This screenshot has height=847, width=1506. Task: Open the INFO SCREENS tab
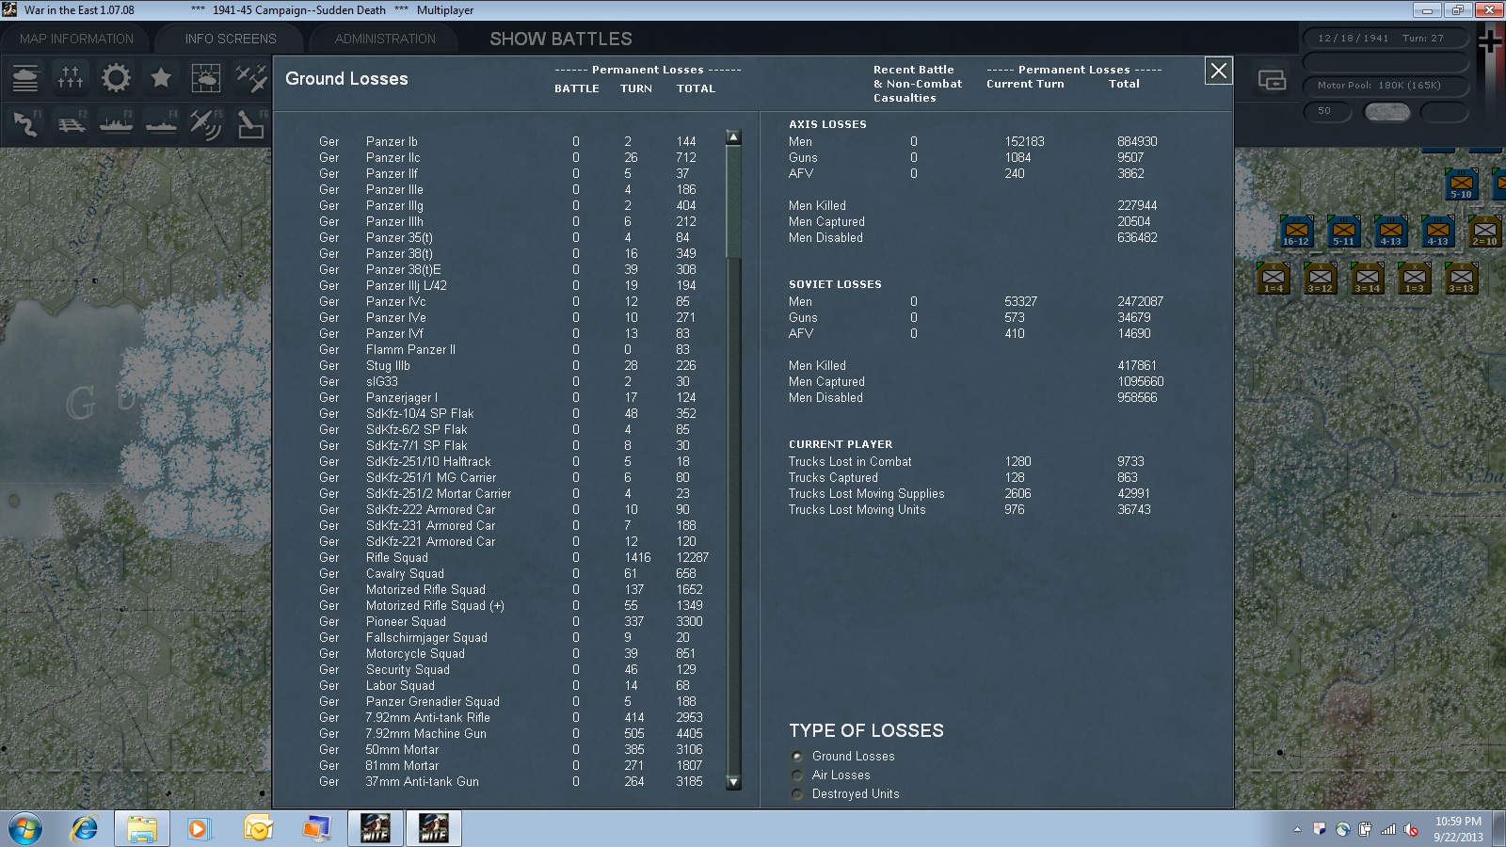pos(231,39)
